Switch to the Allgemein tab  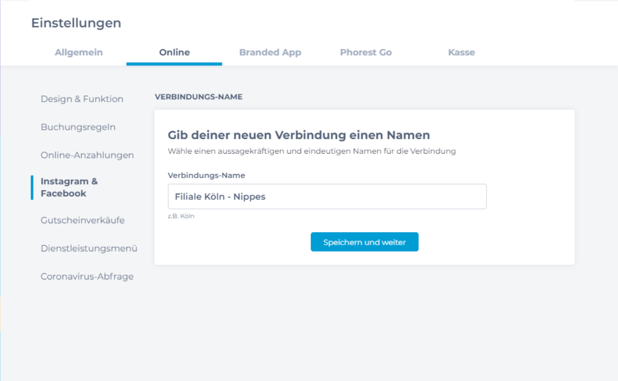79,52
